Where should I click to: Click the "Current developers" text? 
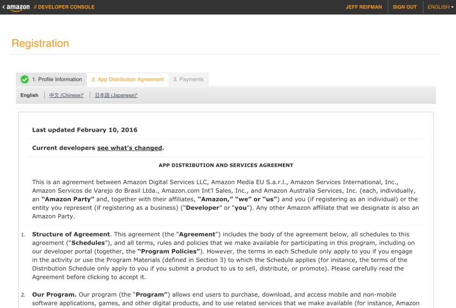pos(64,148)
